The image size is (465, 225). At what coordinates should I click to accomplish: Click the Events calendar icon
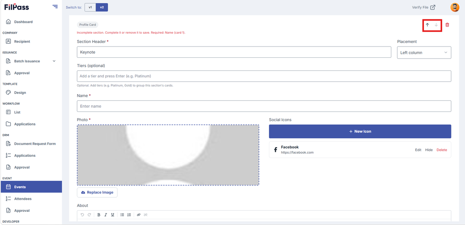[x=8, y=187]
